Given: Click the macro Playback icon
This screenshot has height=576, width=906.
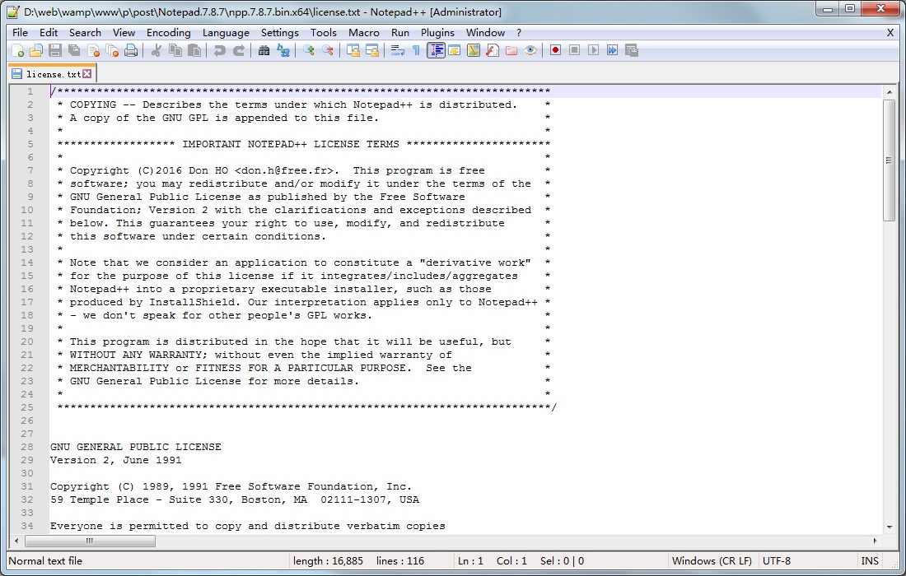Looking at the screenshot, I should (593, 51).
